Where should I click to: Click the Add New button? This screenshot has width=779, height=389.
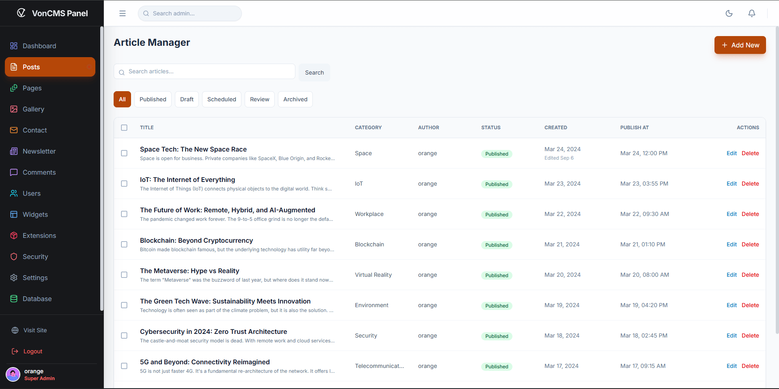click(x=740, y=45)
